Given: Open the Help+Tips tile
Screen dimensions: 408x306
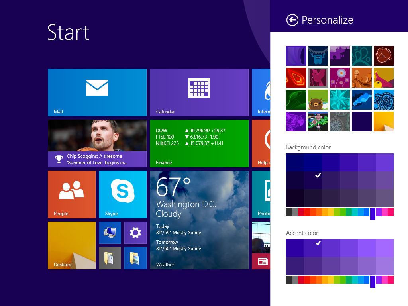Looking at the screenshot, I should coord(262,143).
